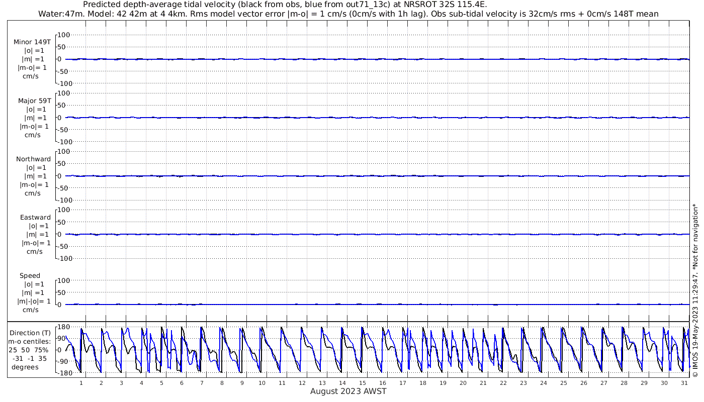The image size is (704, 402).
Task: Click day '18' on the date axis
Action: click(423, 383)
